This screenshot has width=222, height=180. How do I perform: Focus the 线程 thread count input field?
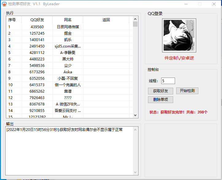point(168,81)
